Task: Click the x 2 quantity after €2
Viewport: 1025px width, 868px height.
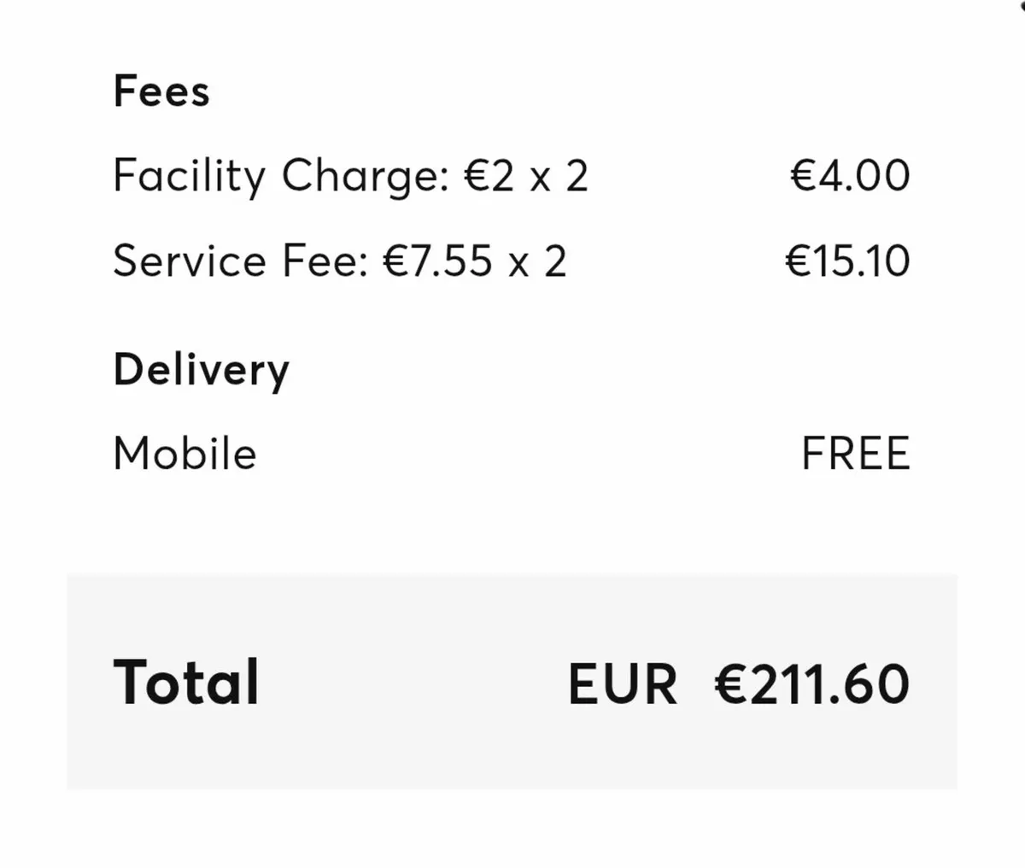Action: 559,177
